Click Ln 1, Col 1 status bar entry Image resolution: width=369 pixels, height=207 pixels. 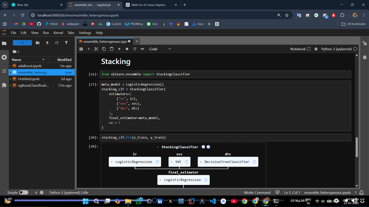point(292,193)
